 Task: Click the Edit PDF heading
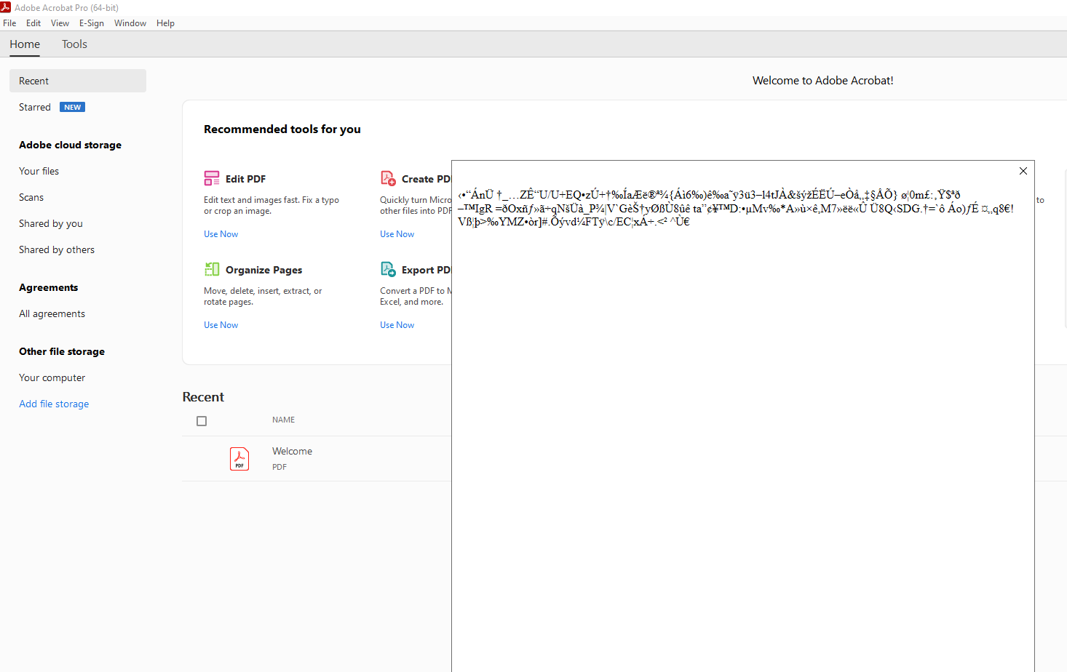click(245, 179)
